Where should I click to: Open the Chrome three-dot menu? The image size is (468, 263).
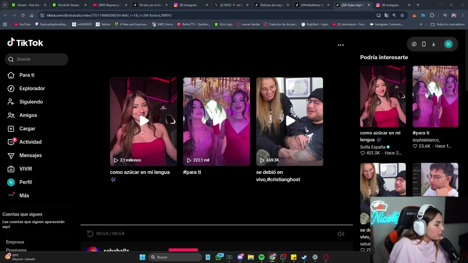pyautogui.click(x=463, y=15)
